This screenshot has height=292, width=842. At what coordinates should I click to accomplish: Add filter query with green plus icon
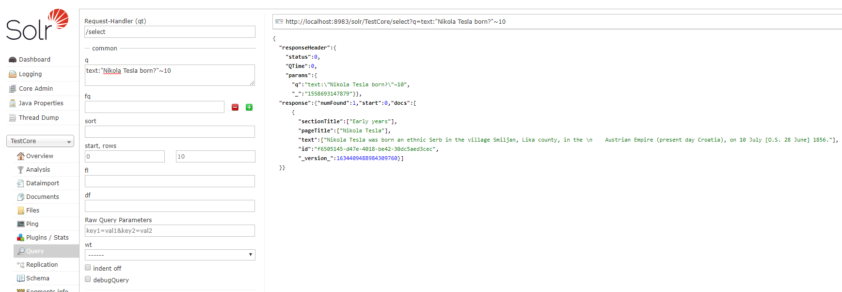pyautogui.click(x=249, y=107)
